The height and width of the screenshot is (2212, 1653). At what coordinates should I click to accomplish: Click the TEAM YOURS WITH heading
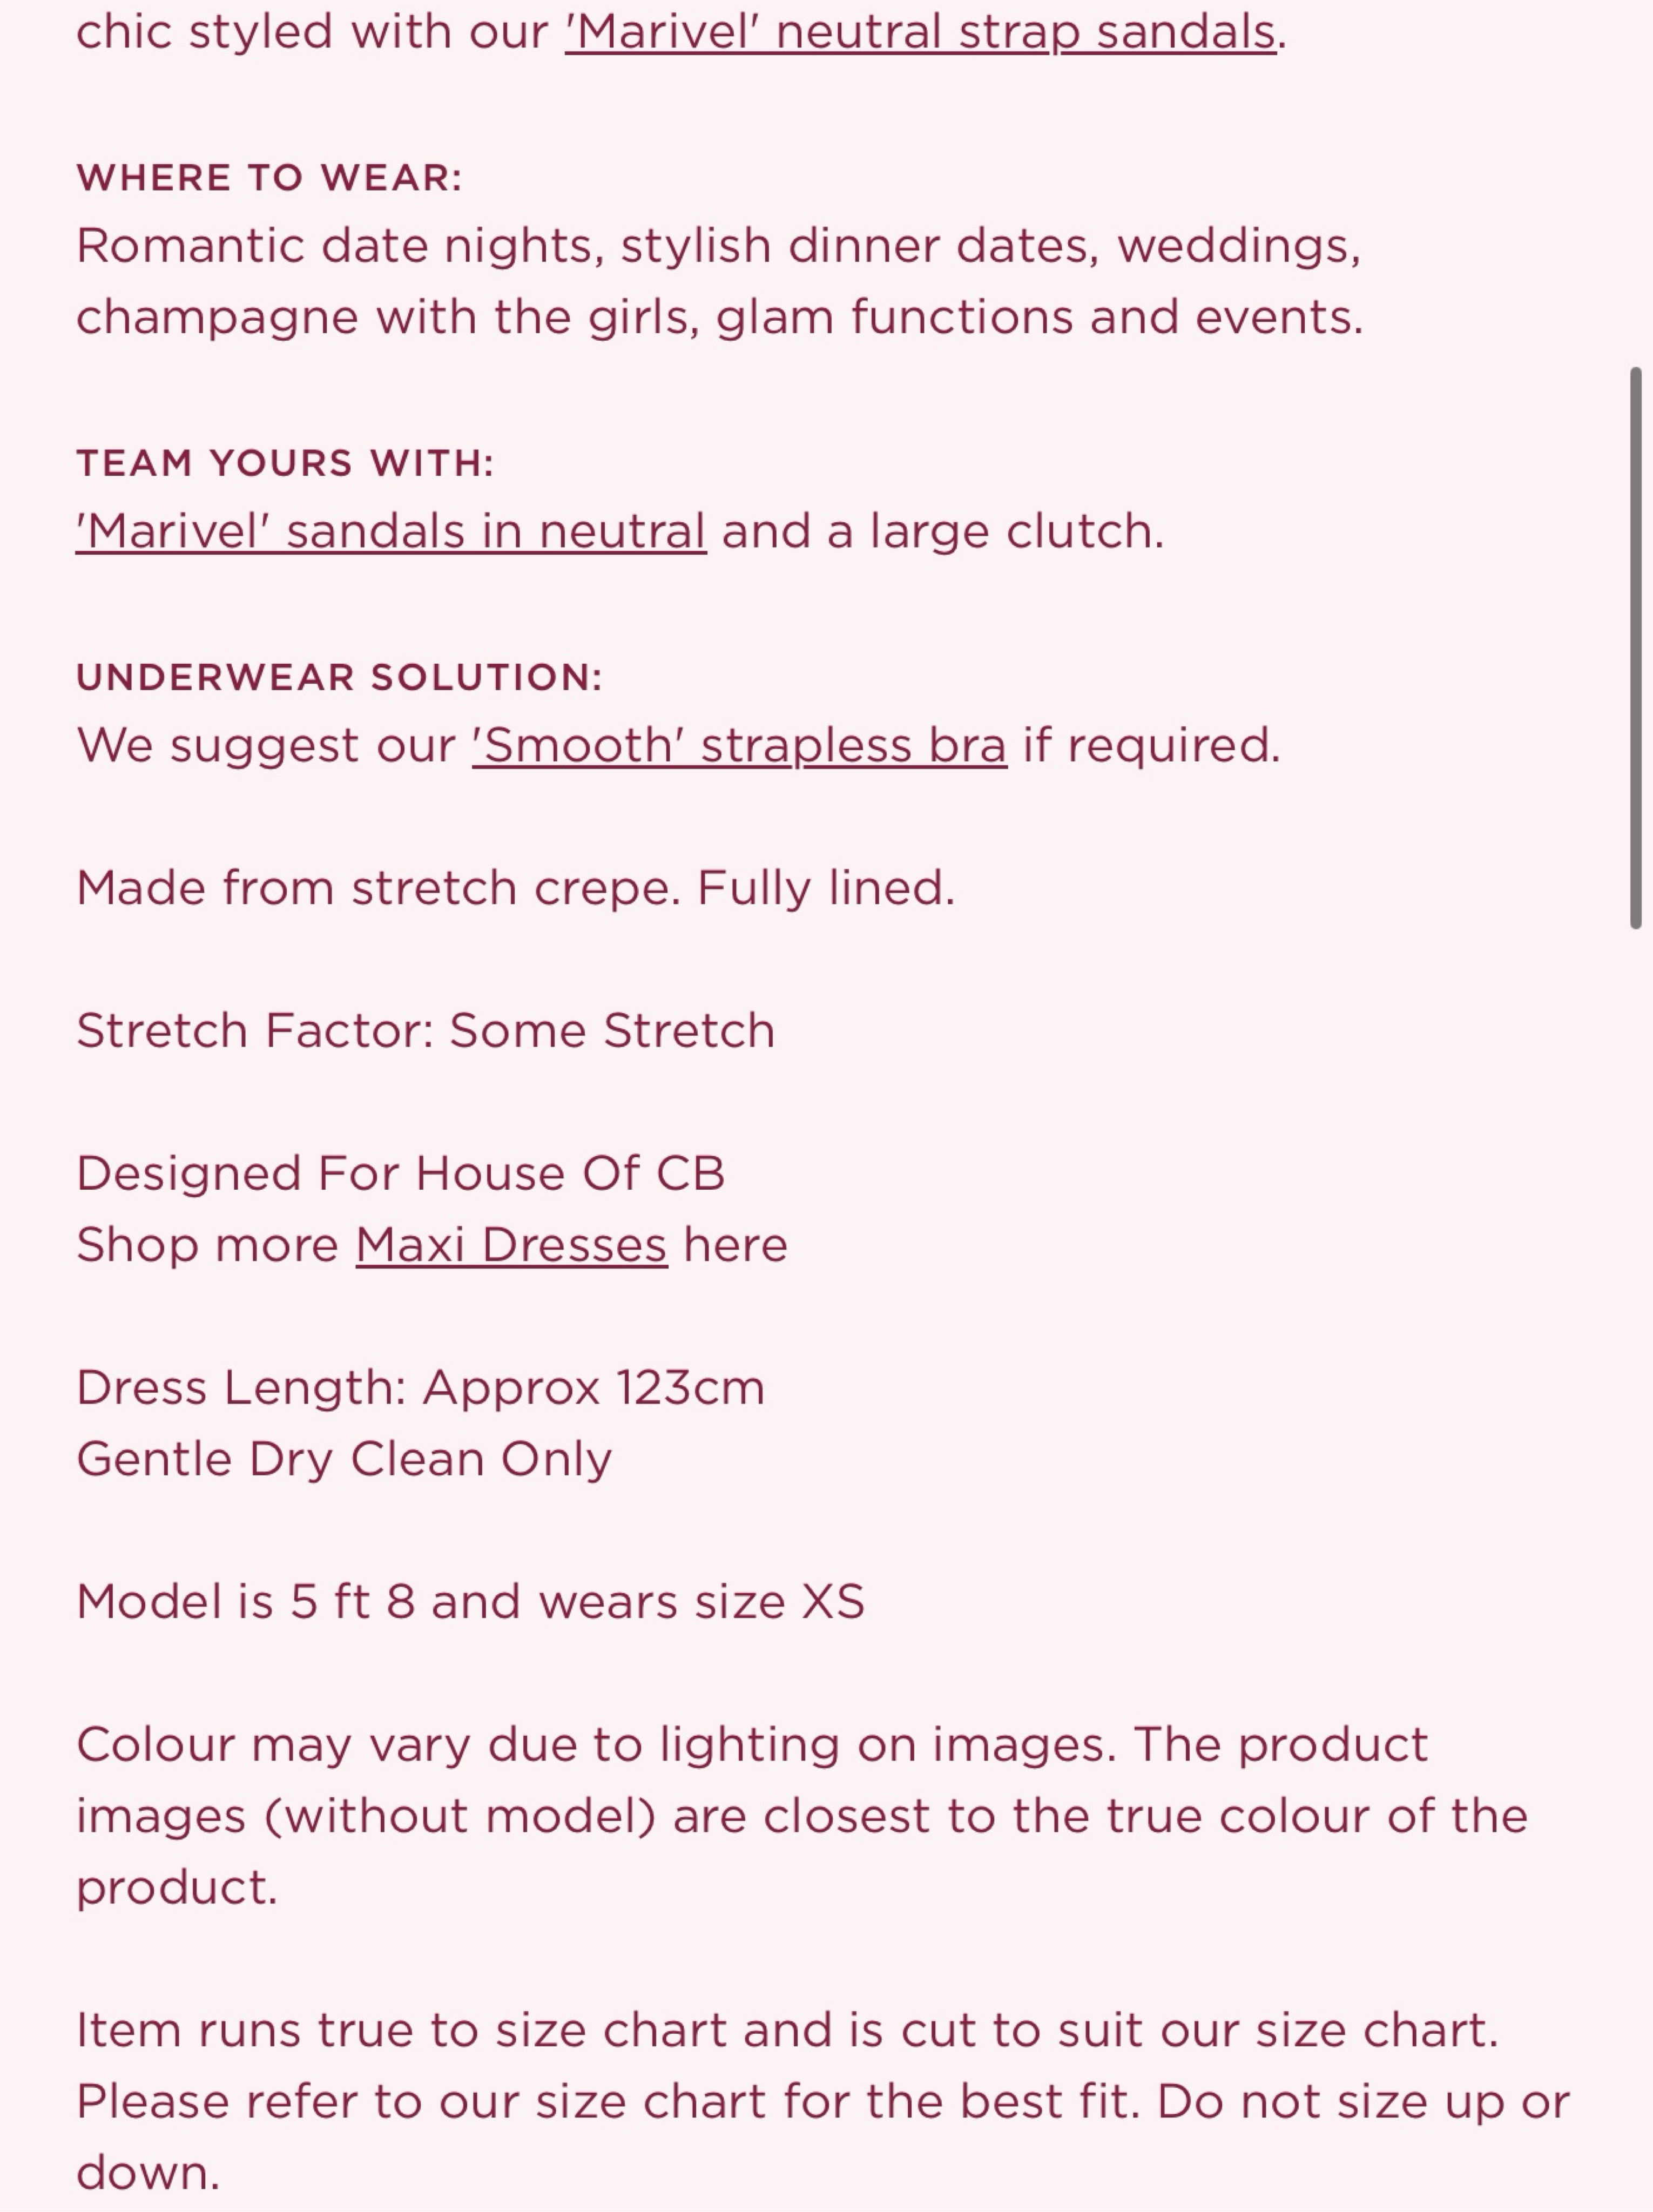pos(285,463)
